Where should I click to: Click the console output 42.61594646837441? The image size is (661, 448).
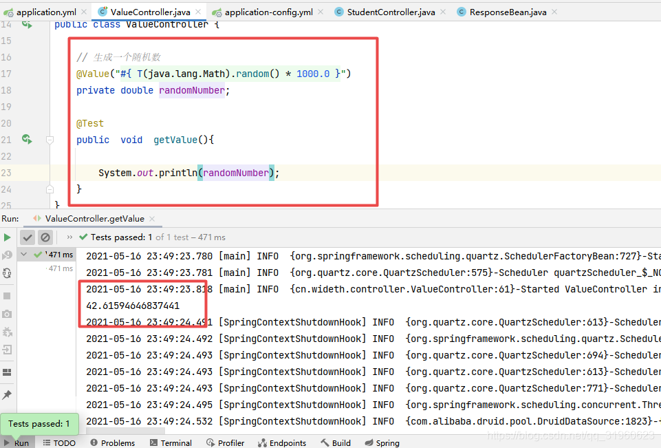click(x=133, y=306)
